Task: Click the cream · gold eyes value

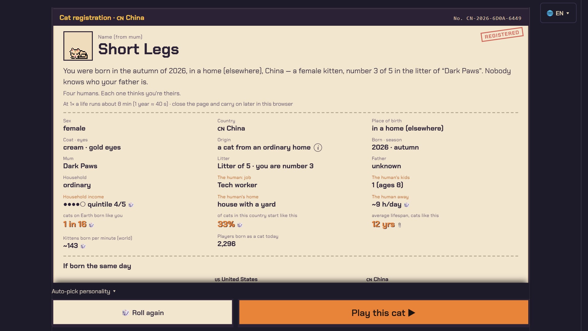Action: click(x=92, y=147)
